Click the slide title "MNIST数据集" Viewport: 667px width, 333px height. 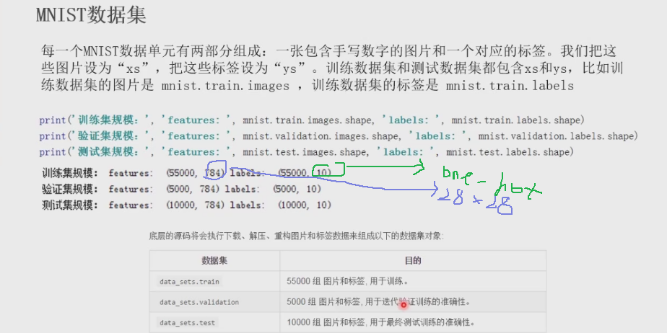coord(91,16)
